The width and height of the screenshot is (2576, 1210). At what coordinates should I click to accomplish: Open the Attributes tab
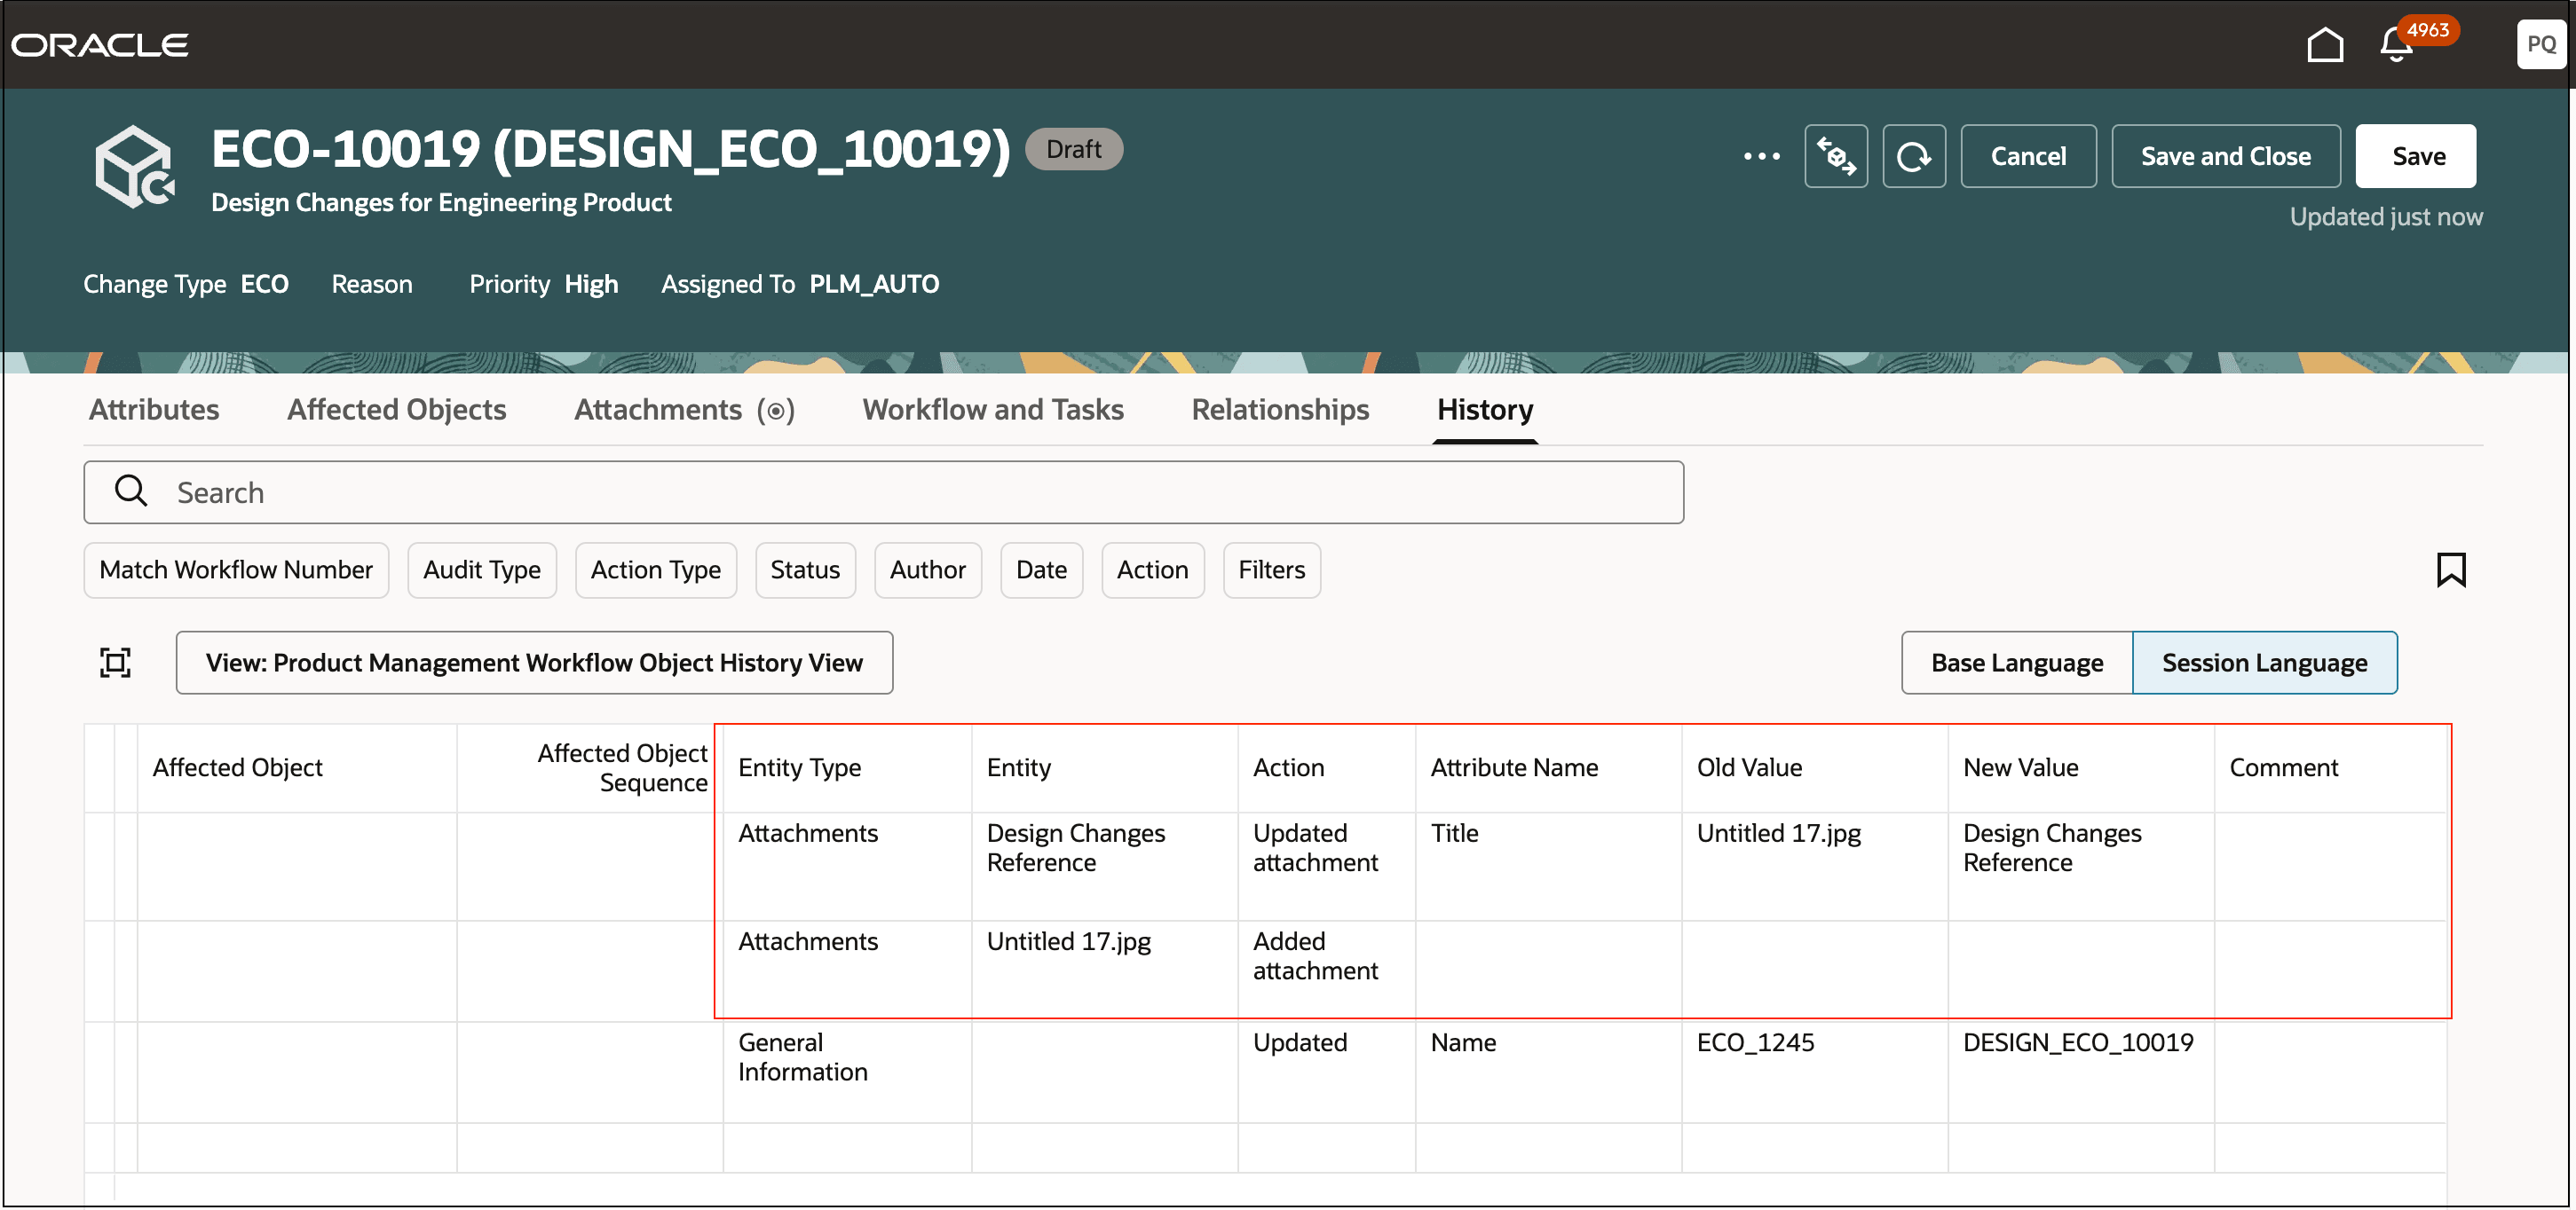coord(154,410)
